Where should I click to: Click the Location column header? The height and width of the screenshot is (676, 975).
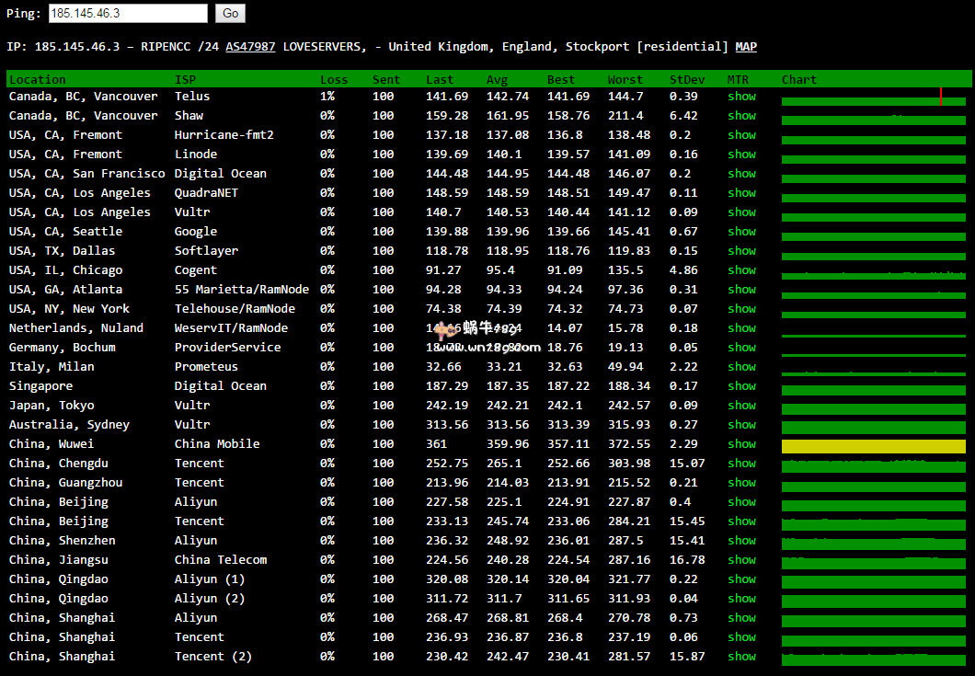click(x=38, y=80)
